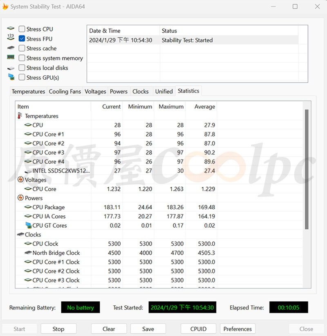Switch to the Cooling Fans tab

coord(65,92)
